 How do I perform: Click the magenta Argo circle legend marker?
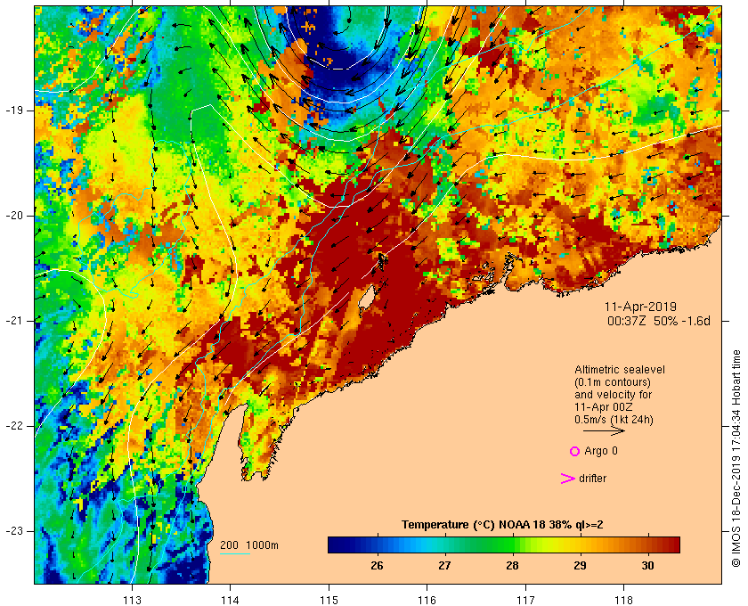pos(574,451)
